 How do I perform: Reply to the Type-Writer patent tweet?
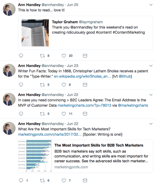[21, 85]
